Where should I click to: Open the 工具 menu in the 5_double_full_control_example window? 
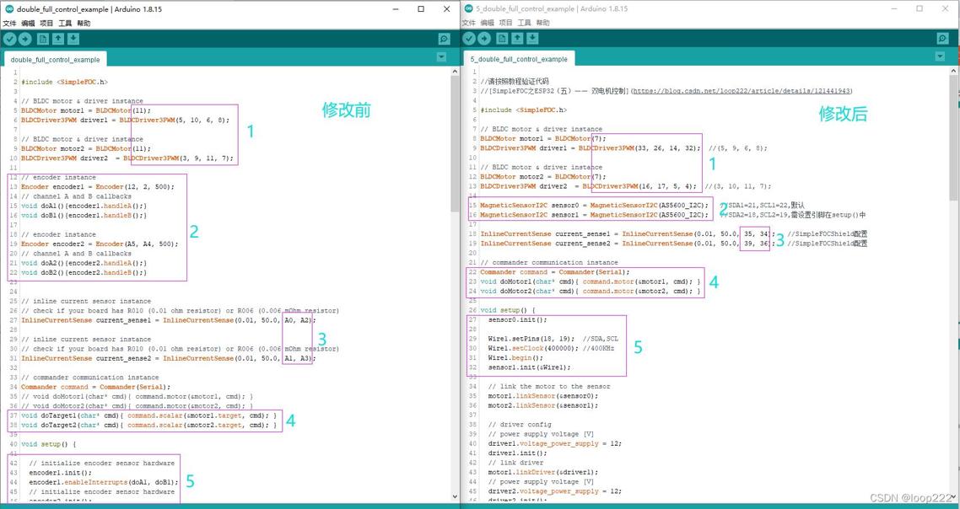525,23
